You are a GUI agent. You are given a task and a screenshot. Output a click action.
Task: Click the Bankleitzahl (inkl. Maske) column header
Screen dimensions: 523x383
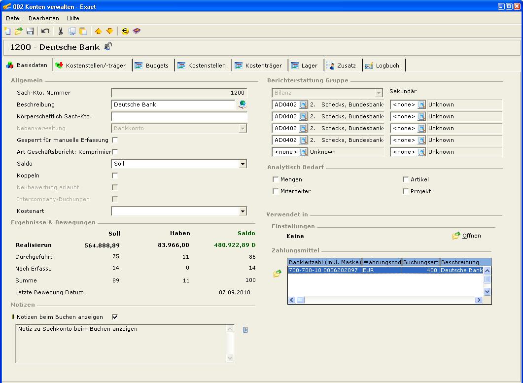pos(325,262)
